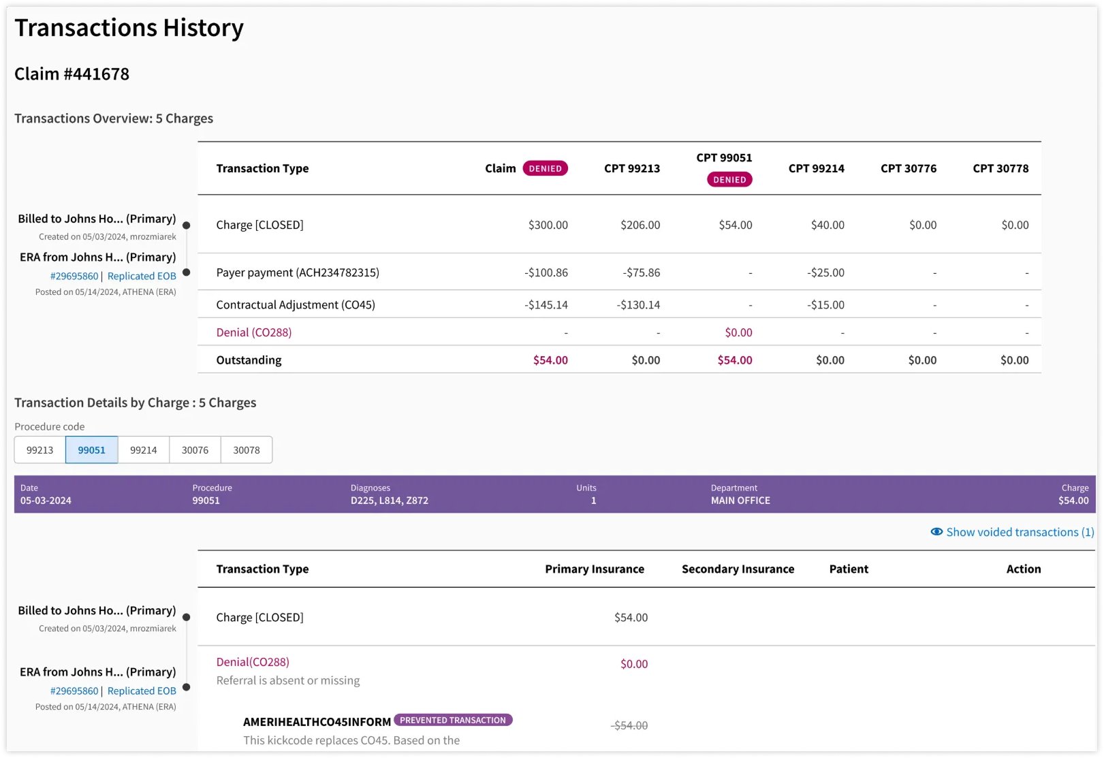The height and width of the screenshot is (758, 1104).
Task: Click timeline dot beside overview Charge [CLOSED] row
Action: point(187,225)
